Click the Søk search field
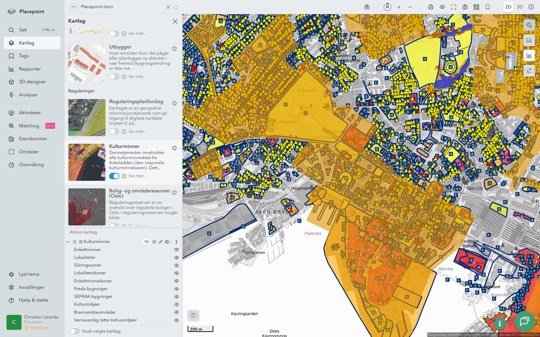Image resolution: width=540 pixels, height=337 pixels. tap(23, 30)
